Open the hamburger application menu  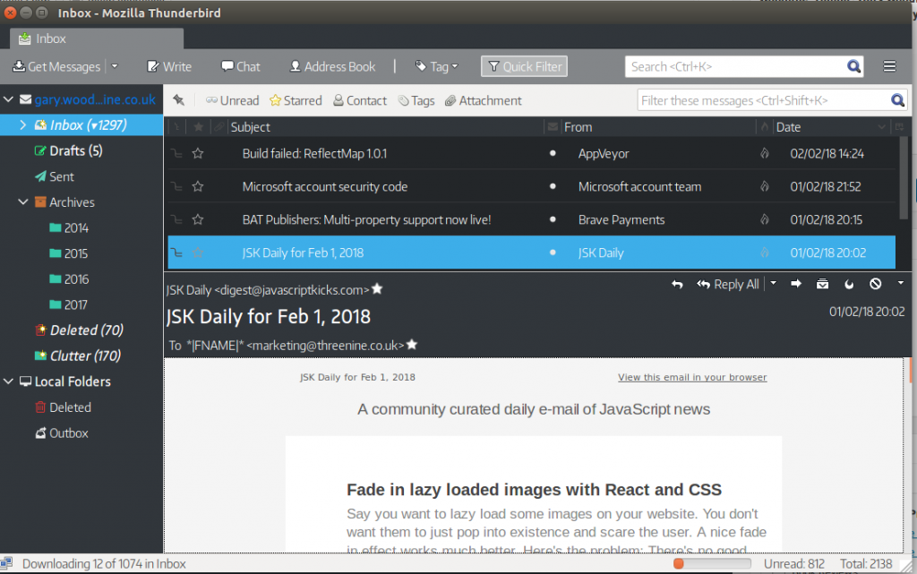(x=889, y=66)
